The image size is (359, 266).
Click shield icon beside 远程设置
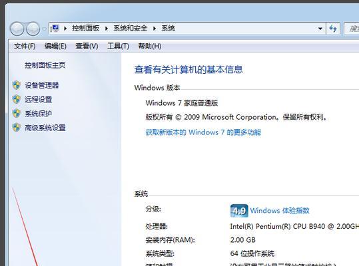coord(17,99)
